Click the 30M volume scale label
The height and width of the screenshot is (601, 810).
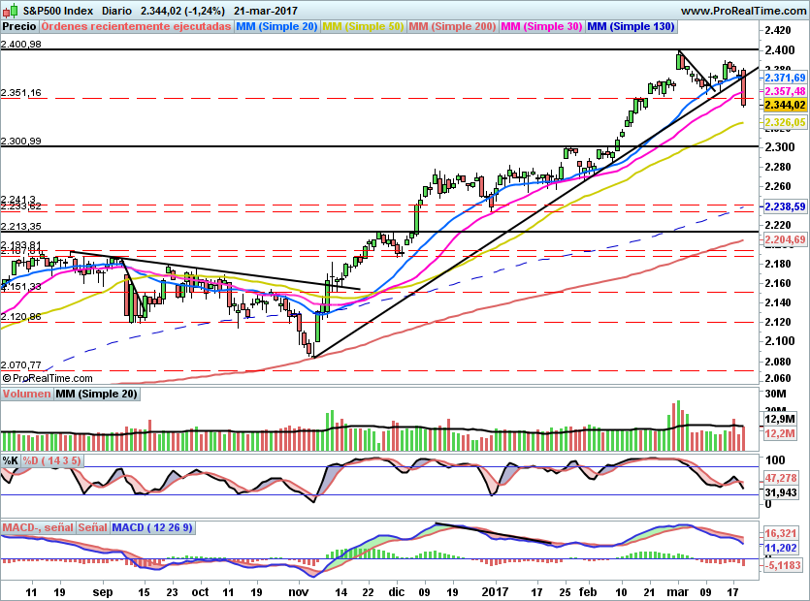775,394
